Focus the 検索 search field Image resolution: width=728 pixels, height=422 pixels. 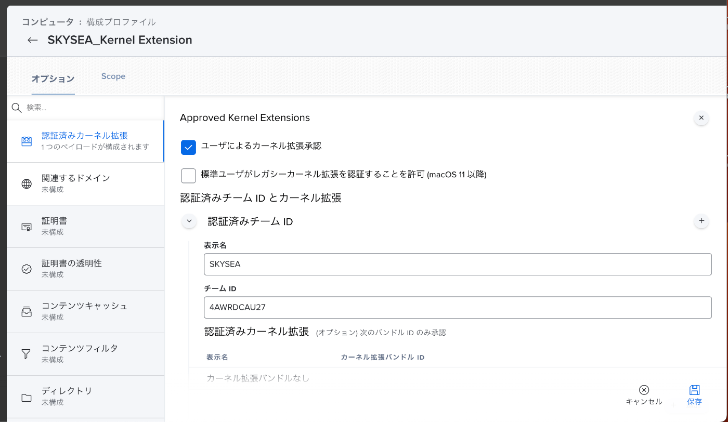point(93,108)
